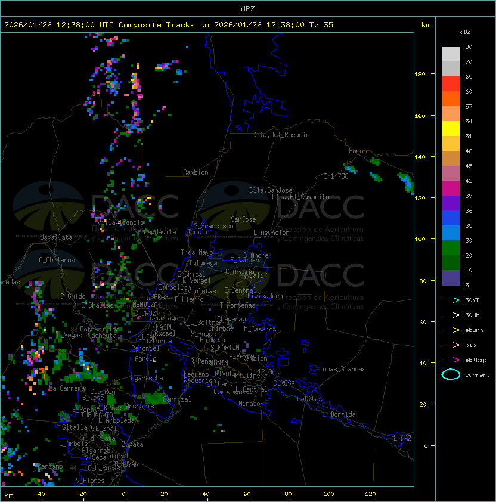Pick the bright yellow legend swatch

pyautogui.click(x=451, y=129)
